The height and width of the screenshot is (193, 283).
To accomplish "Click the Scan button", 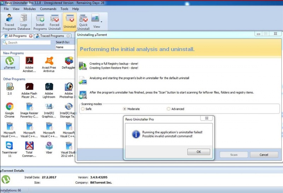I will (234, 155).
